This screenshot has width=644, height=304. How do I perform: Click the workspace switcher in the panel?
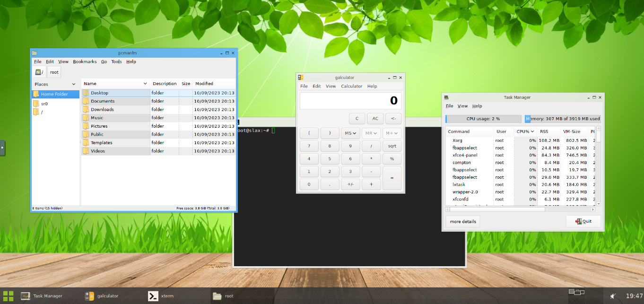576,292
